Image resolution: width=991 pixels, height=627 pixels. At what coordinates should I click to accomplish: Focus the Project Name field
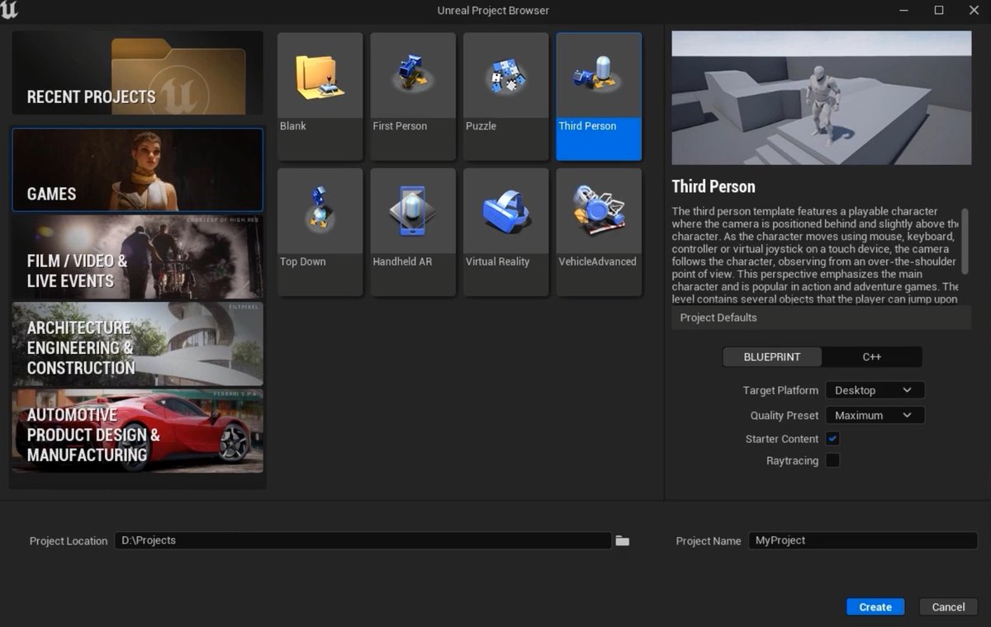coord(863,540)
